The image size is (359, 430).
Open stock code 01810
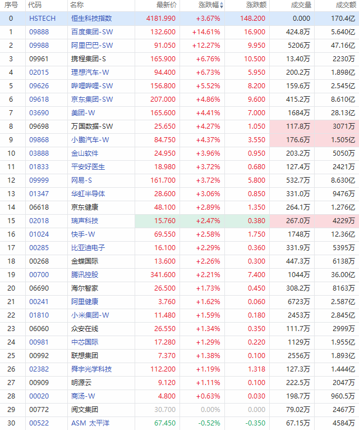(x=39, y=315)
